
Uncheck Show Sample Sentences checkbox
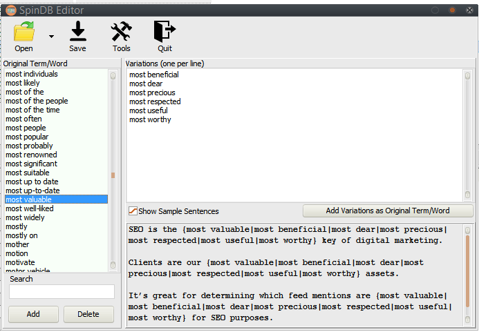(133, 211)
